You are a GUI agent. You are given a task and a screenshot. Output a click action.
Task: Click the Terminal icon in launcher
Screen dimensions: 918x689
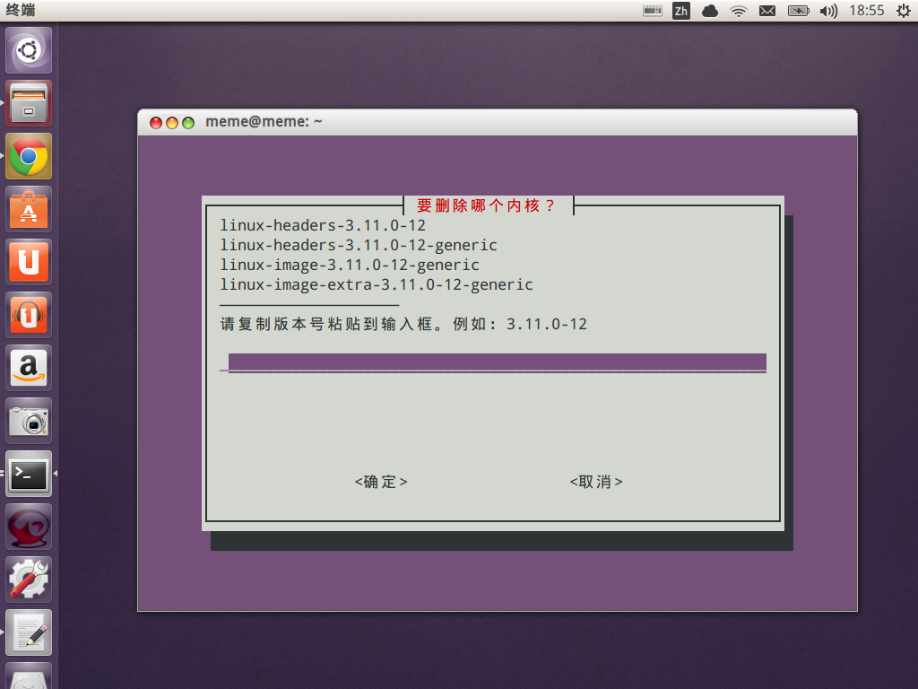[28, 474]
